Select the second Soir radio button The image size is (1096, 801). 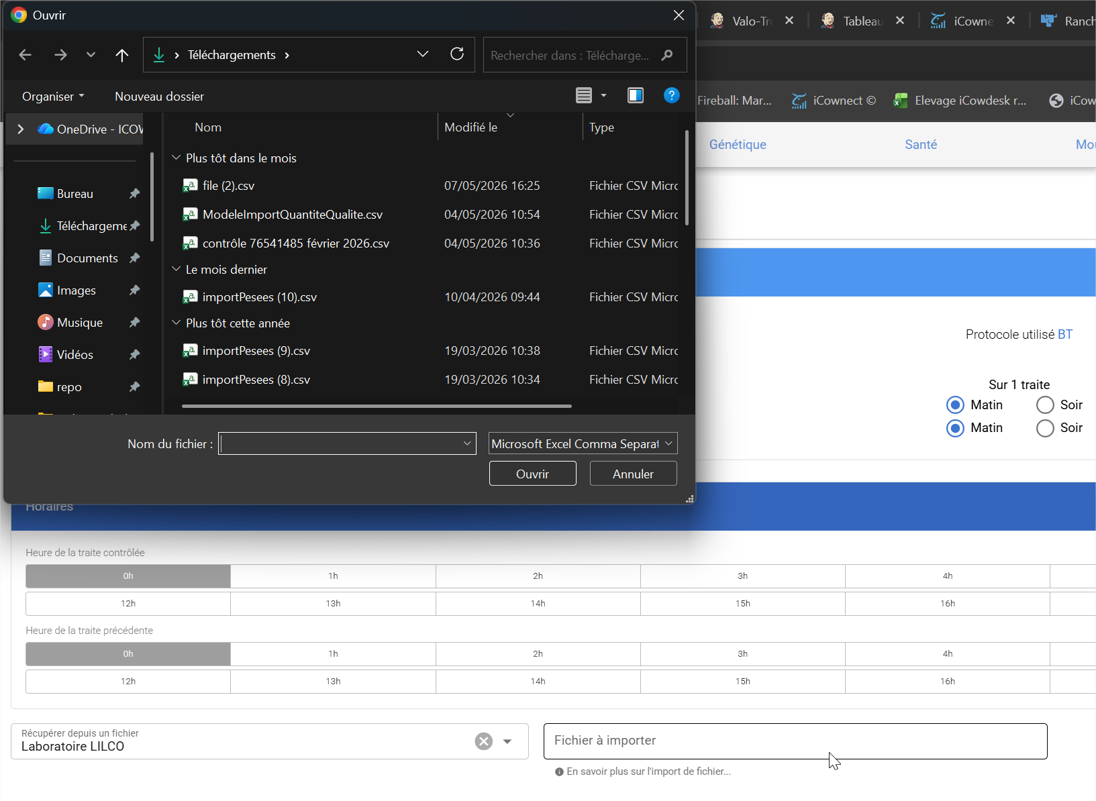(1045, 428)
